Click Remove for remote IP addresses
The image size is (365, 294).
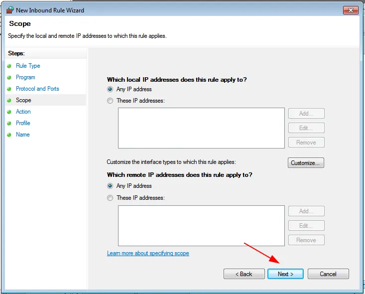[x=306, y=240]
